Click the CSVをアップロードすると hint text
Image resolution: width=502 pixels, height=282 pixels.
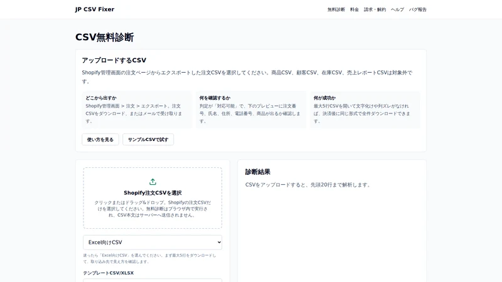pyautogui.click(x=307, y=185)
